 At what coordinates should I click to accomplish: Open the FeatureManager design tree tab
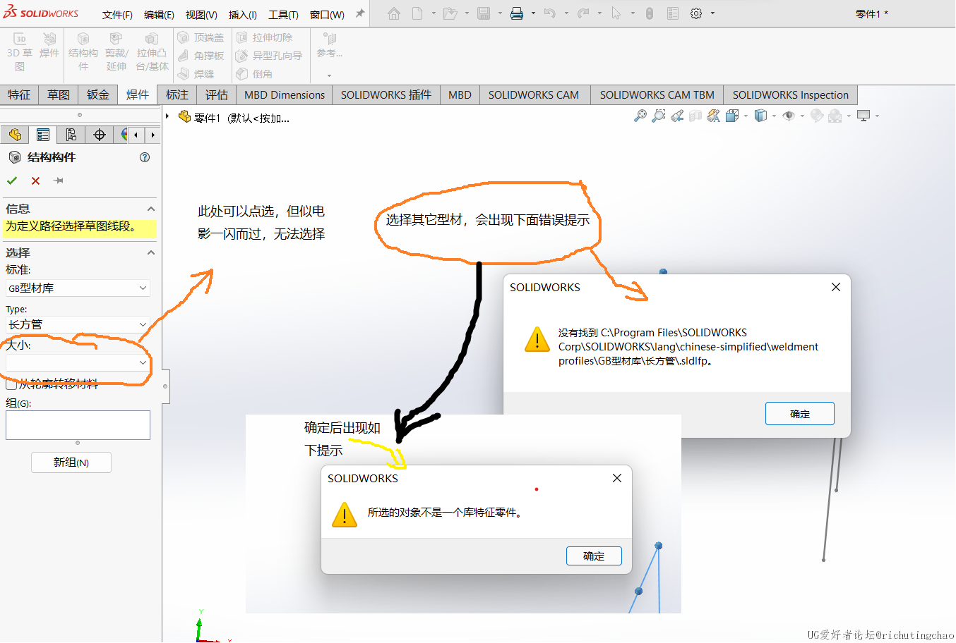[x=15, y=135]
